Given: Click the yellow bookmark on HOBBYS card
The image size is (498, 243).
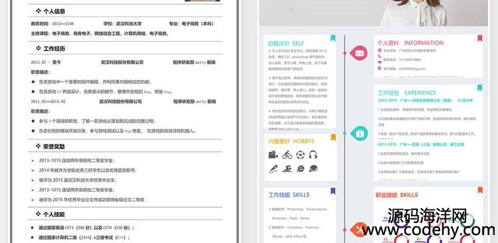Looking at the screenshot, I should pos(333,137).
